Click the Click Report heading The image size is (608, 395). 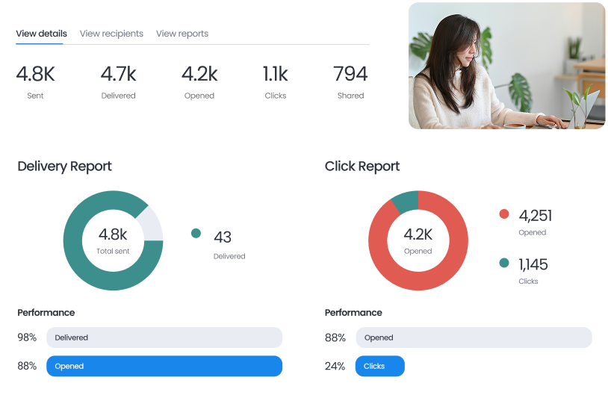(362, 166)
